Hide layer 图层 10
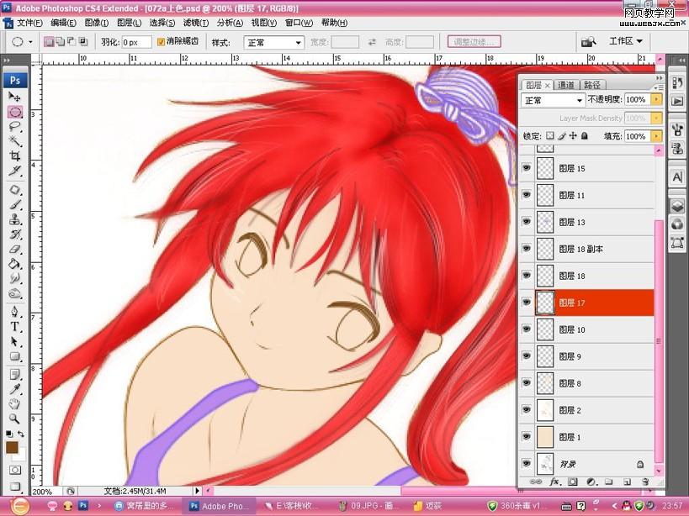This screenshot has width=689, height=516. tap(527, 329)
